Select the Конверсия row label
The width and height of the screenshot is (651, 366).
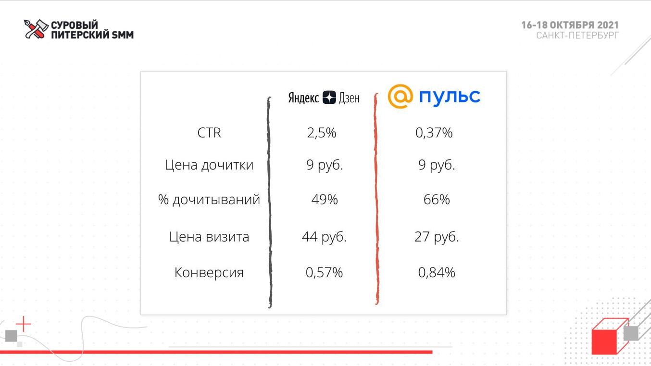tap(209, 273)
